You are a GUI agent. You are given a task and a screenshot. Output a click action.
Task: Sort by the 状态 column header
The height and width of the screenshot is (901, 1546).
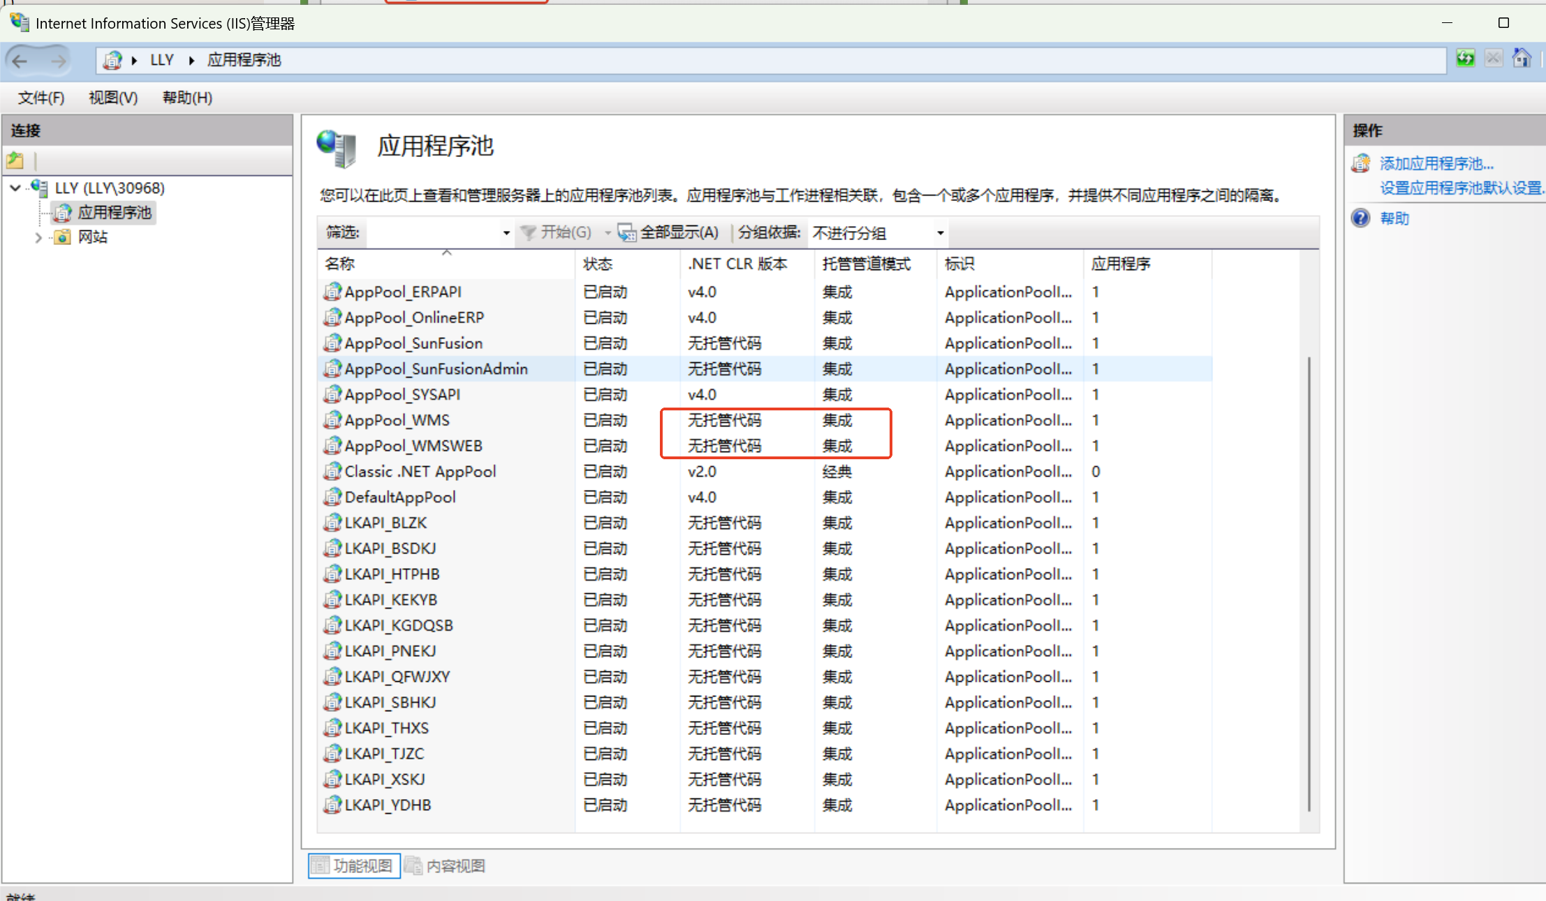[x=628, y=264]
